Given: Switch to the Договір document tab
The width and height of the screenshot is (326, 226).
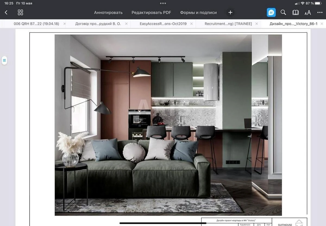Looking at the screenshot, I should tap(98, 24).
